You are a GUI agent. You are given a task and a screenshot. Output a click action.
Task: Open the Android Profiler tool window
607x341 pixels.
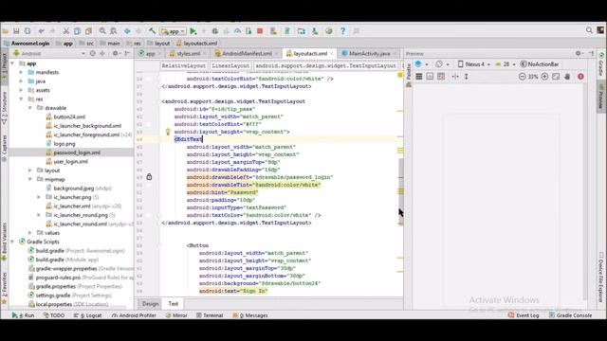coord(134,315)
